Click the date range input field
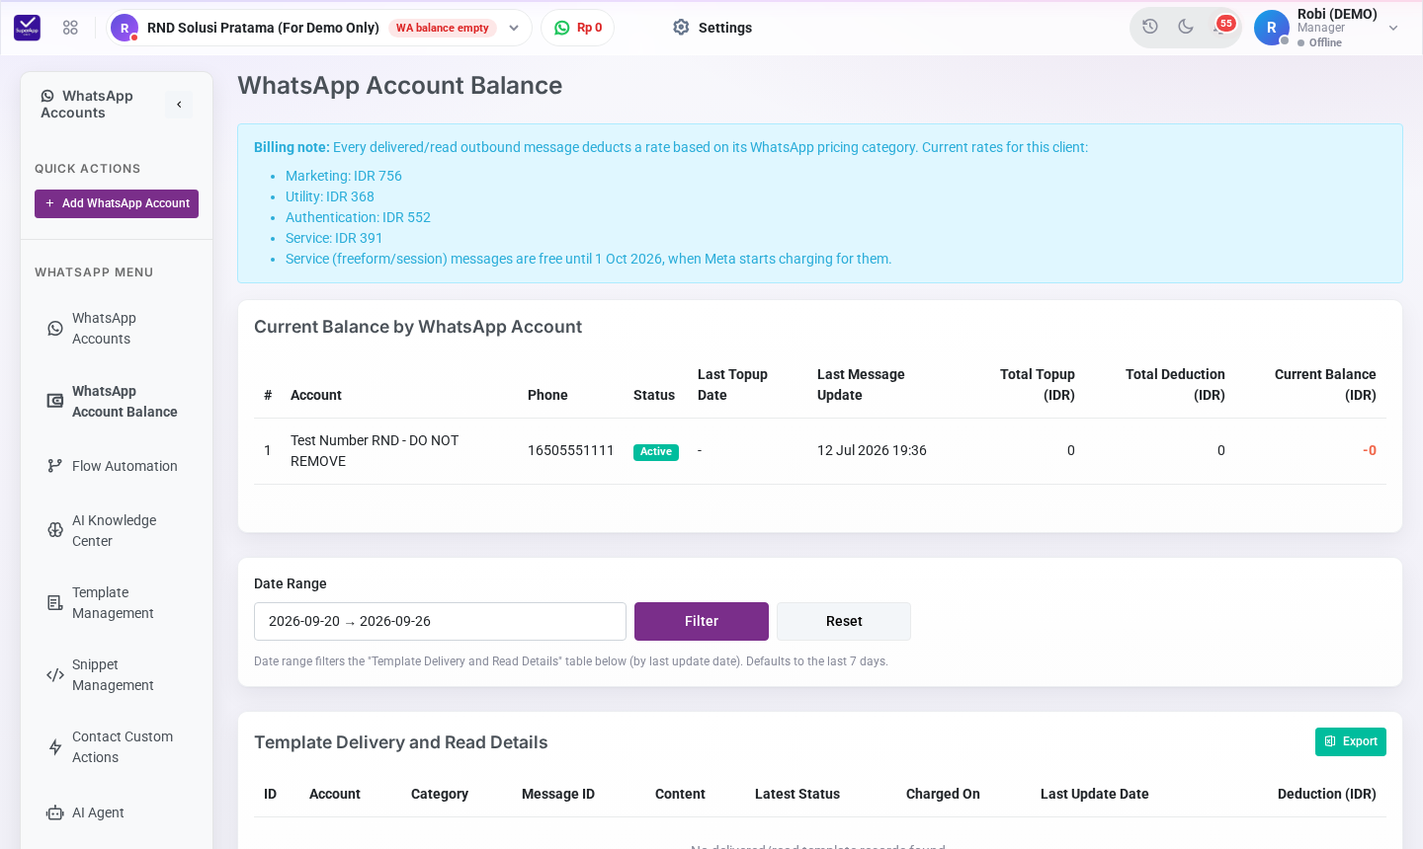The width and height of the screenshot is (1423, 849). (440, 621)
